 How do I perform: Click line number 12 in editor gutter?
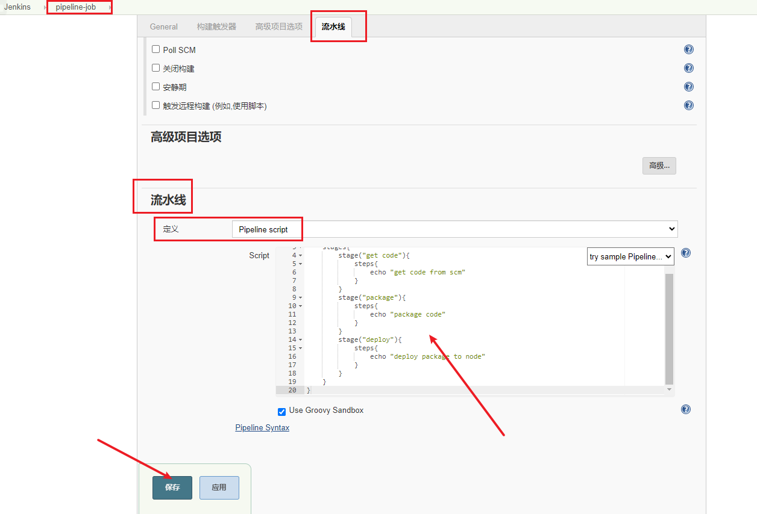292,323
